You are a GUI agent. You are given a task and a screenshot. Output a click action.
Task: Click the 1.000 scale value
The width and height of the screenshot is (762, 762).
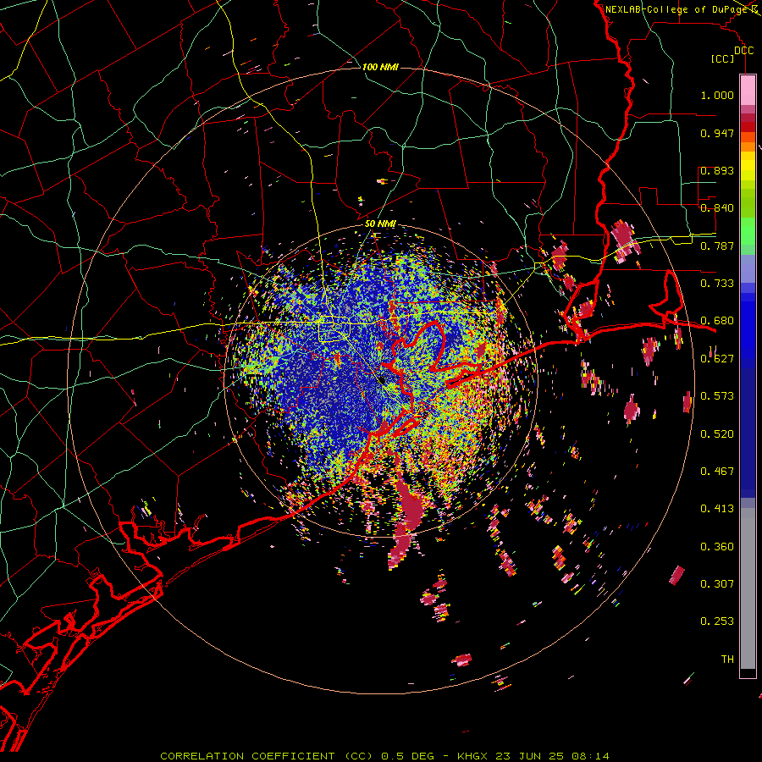pos(717,95)
